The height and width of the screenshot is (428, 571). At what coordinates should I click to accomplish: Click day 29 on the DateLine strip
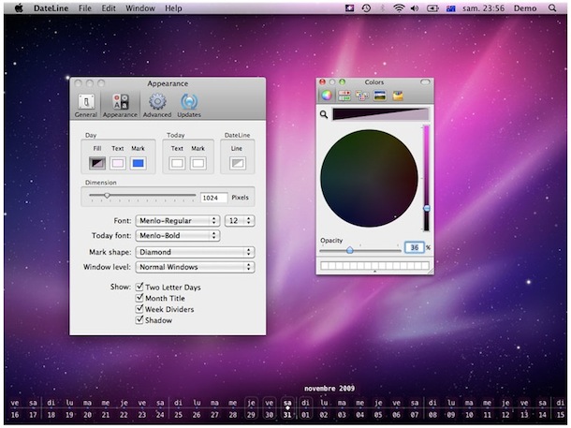(251, 415)
